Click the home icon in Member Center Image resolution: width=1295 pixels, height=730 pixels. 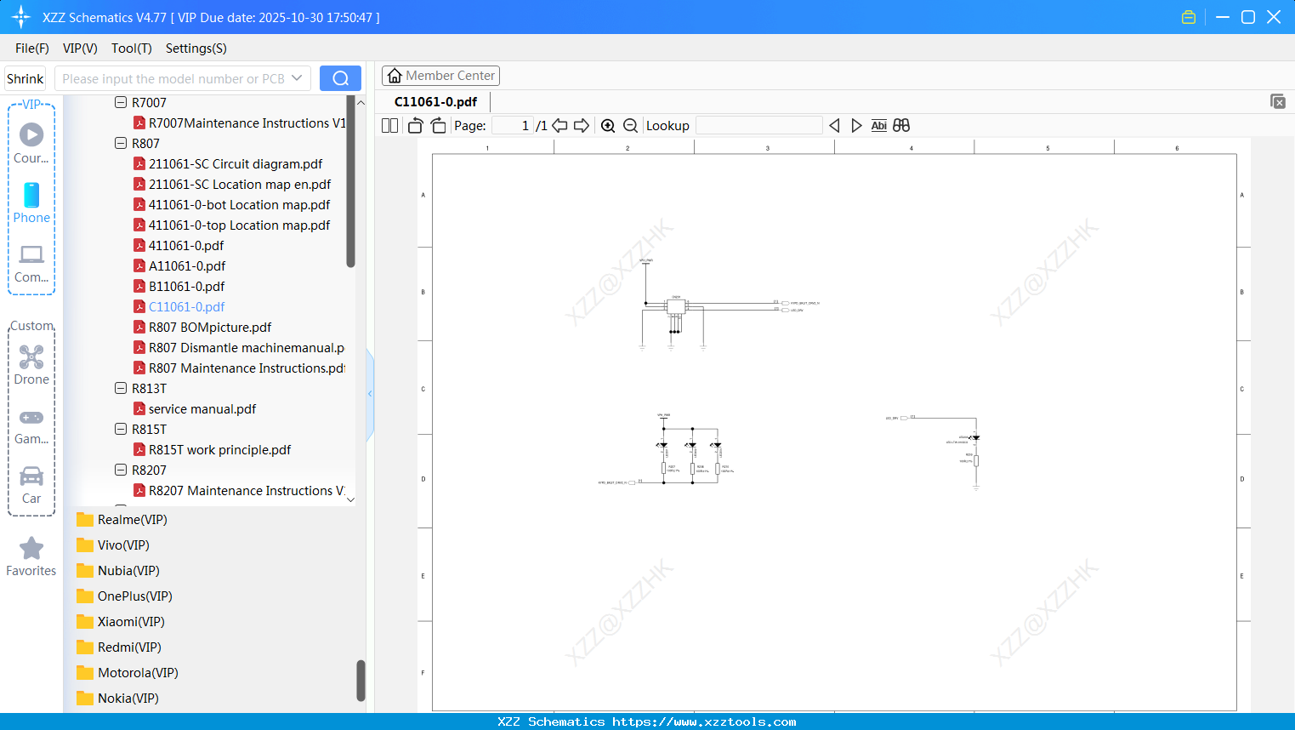[x=395, y=76]
